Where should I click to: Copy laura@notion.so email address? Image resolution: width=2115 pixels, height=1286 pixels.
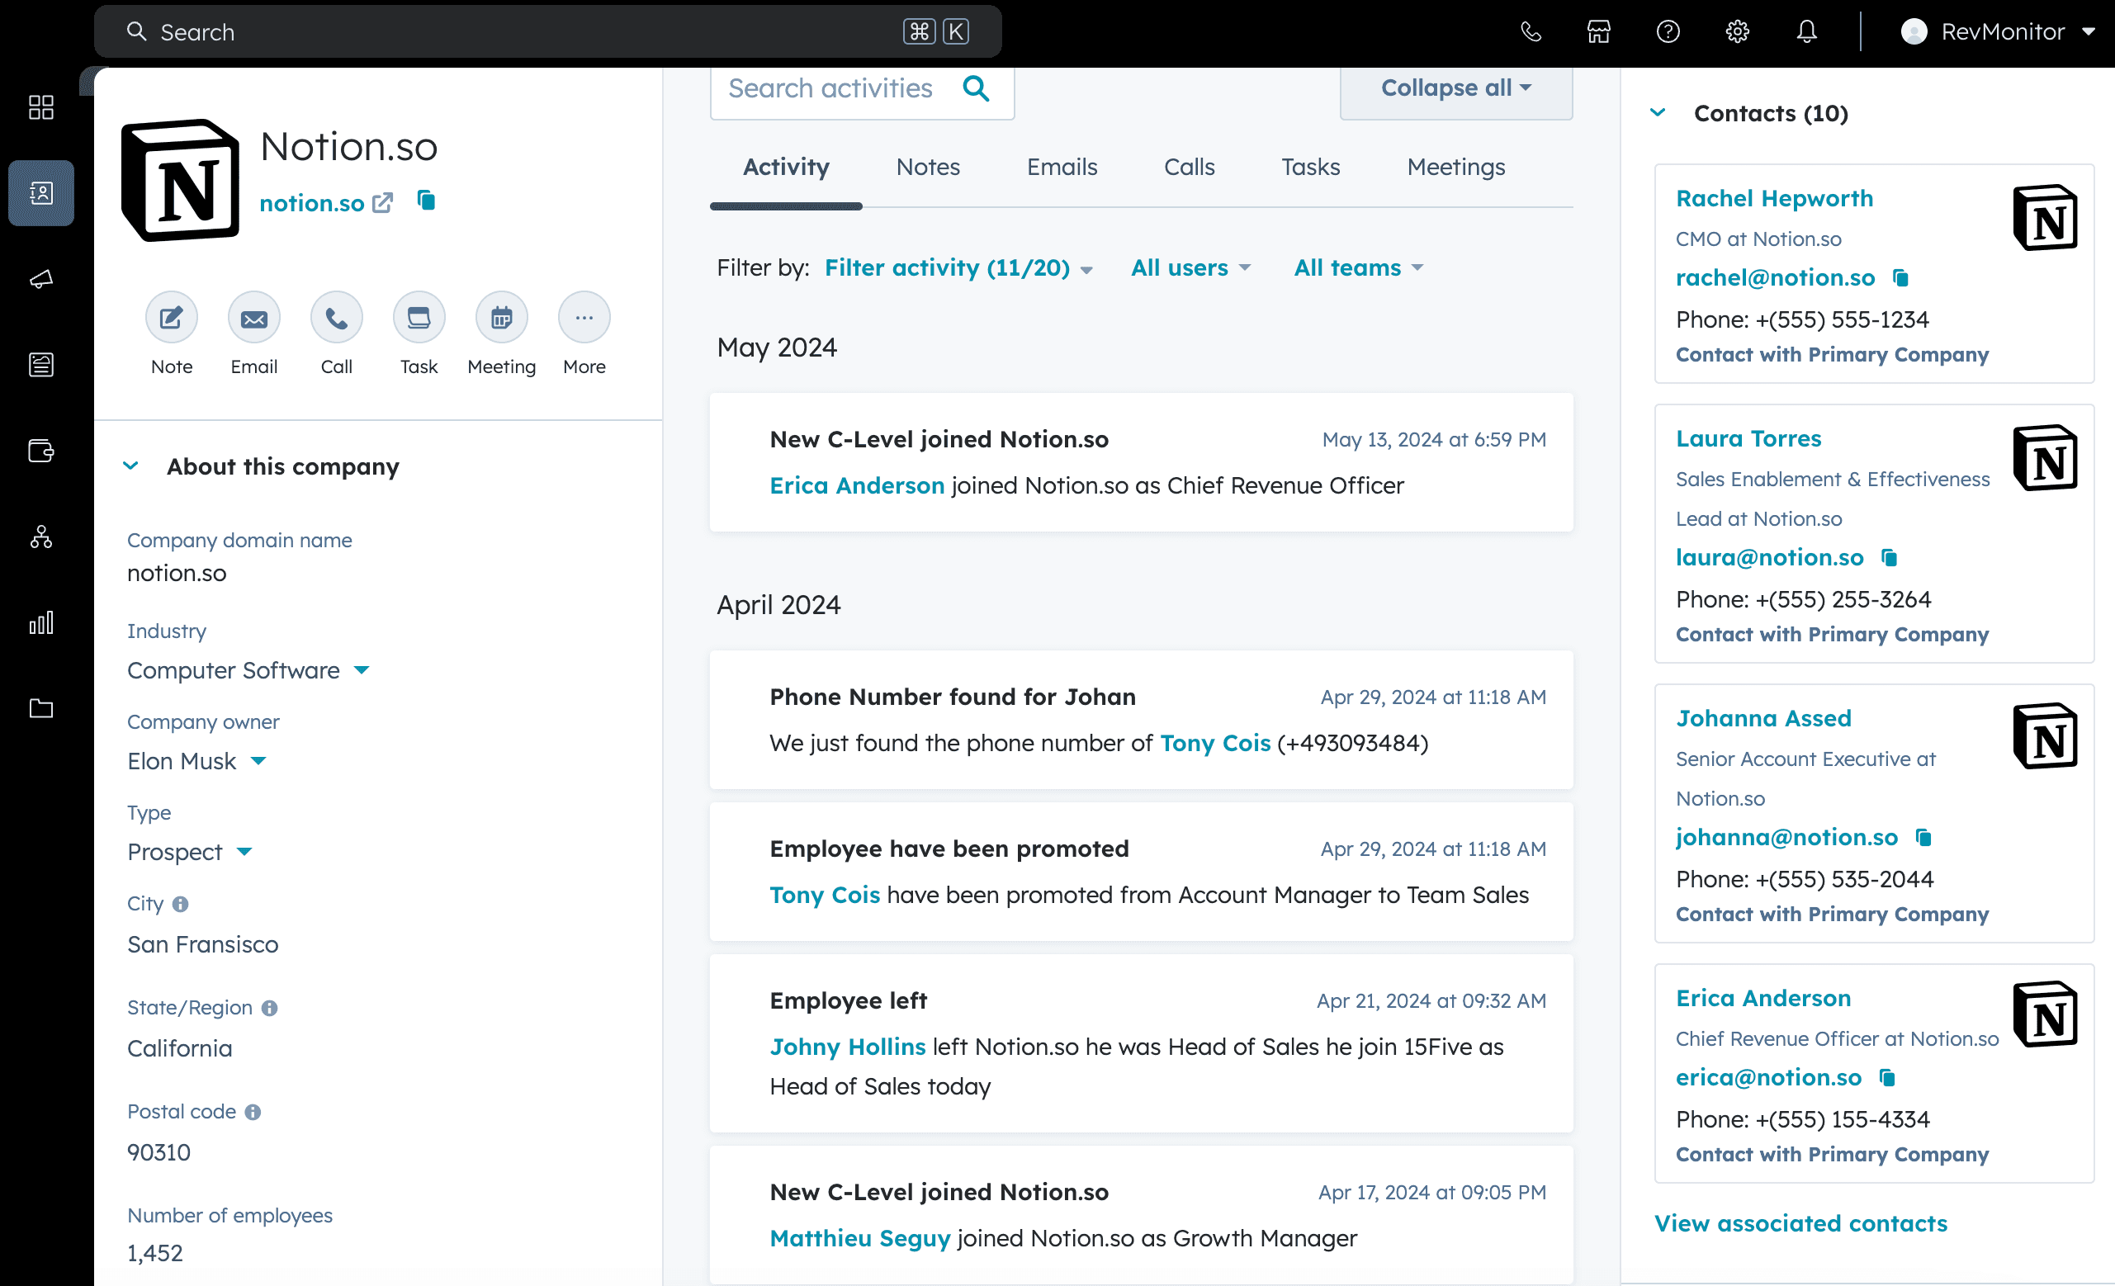pos(1890,558)
